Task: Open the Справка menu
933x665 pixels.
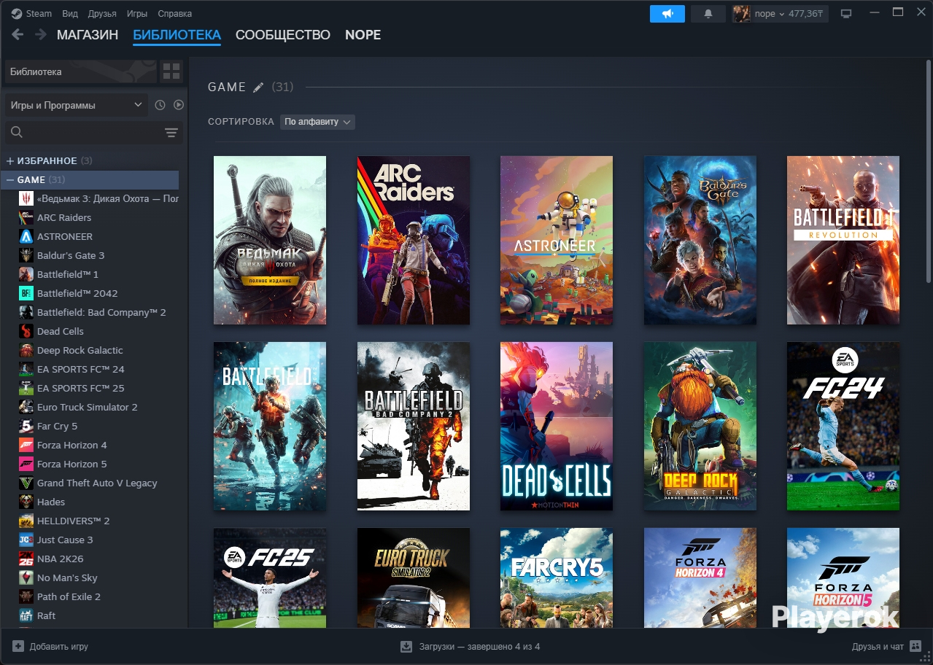Action: [175, 13]
